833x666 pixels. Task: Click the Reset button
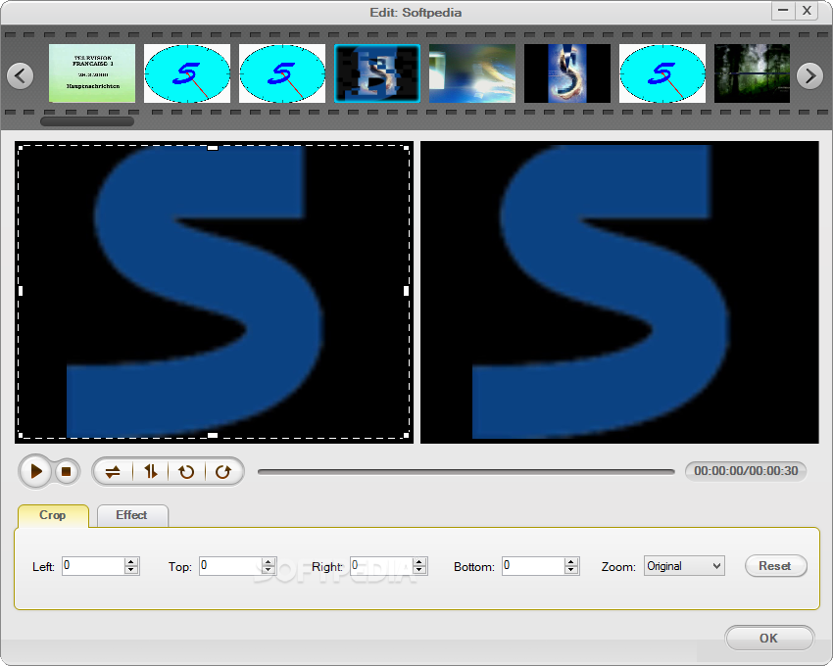click(x=775, y=566)
